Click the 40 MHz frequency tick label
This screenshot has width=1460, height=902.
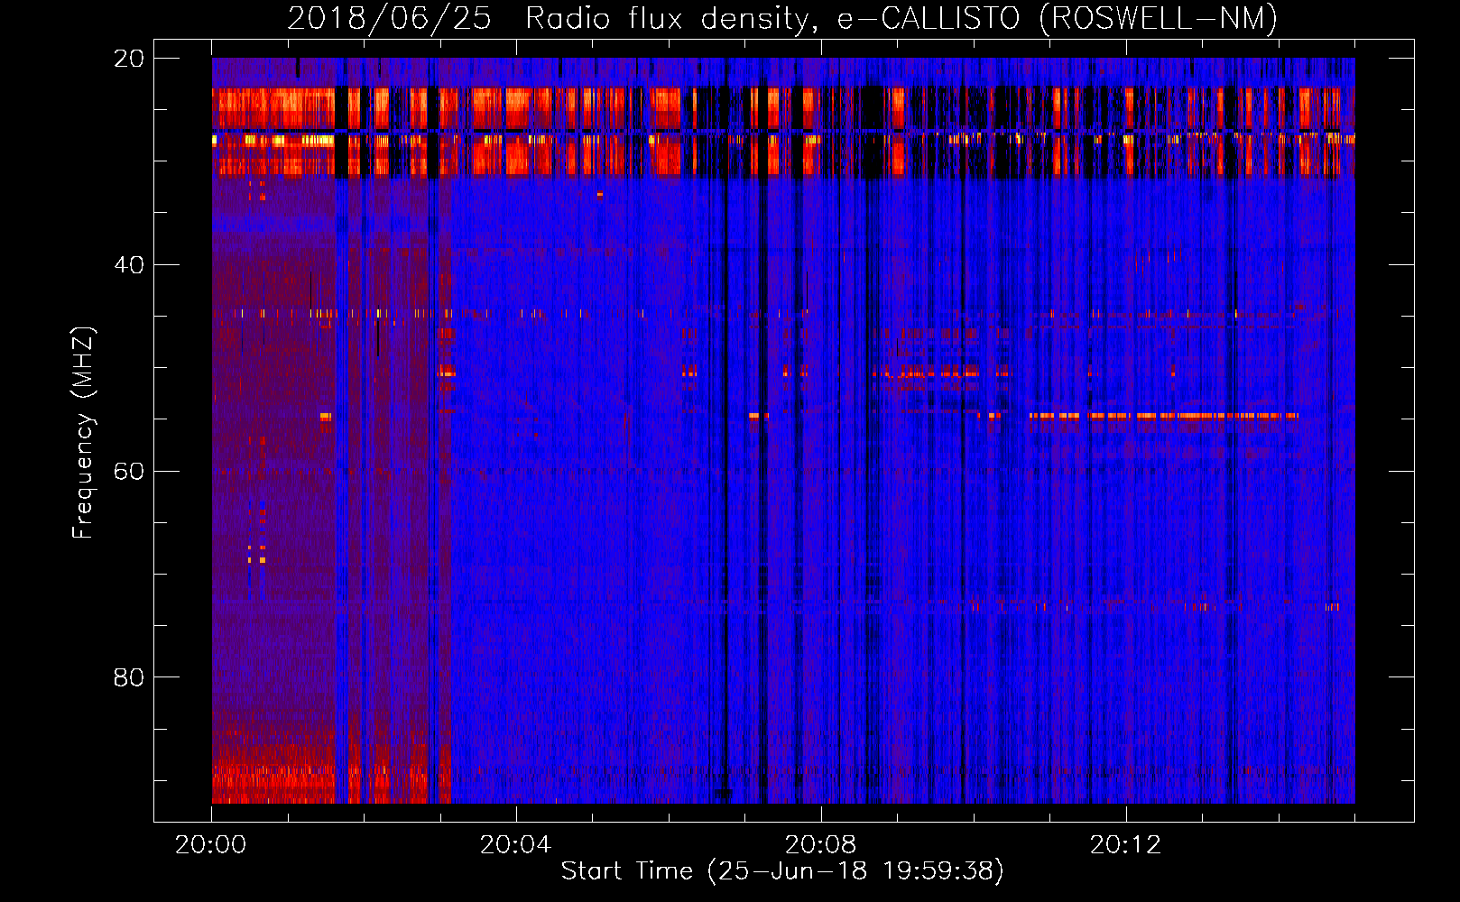pos(129,265)
